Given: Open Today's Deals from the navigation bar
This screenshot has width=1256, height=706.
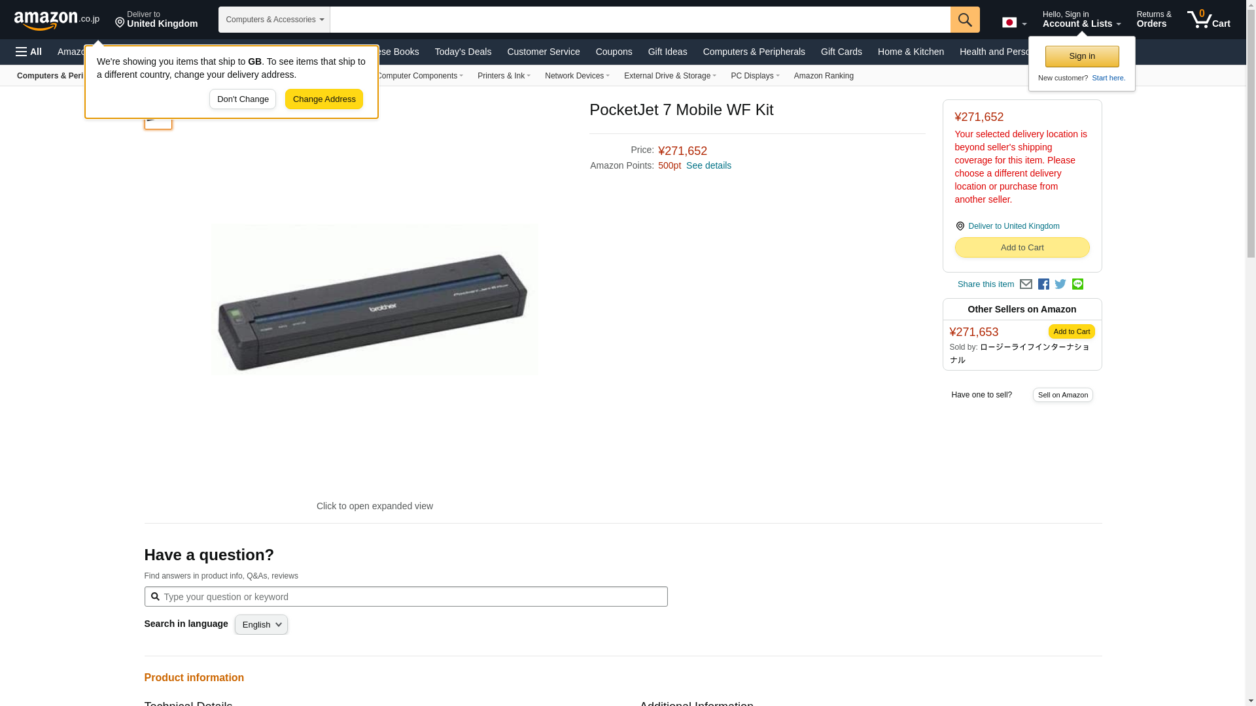Looking at the screenshot, I should [463, 52].
